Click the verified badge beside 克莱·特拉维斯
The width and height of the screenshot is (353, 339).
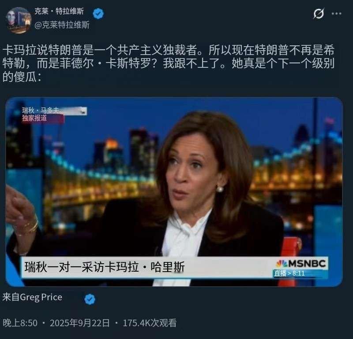[x=98, y=14]
